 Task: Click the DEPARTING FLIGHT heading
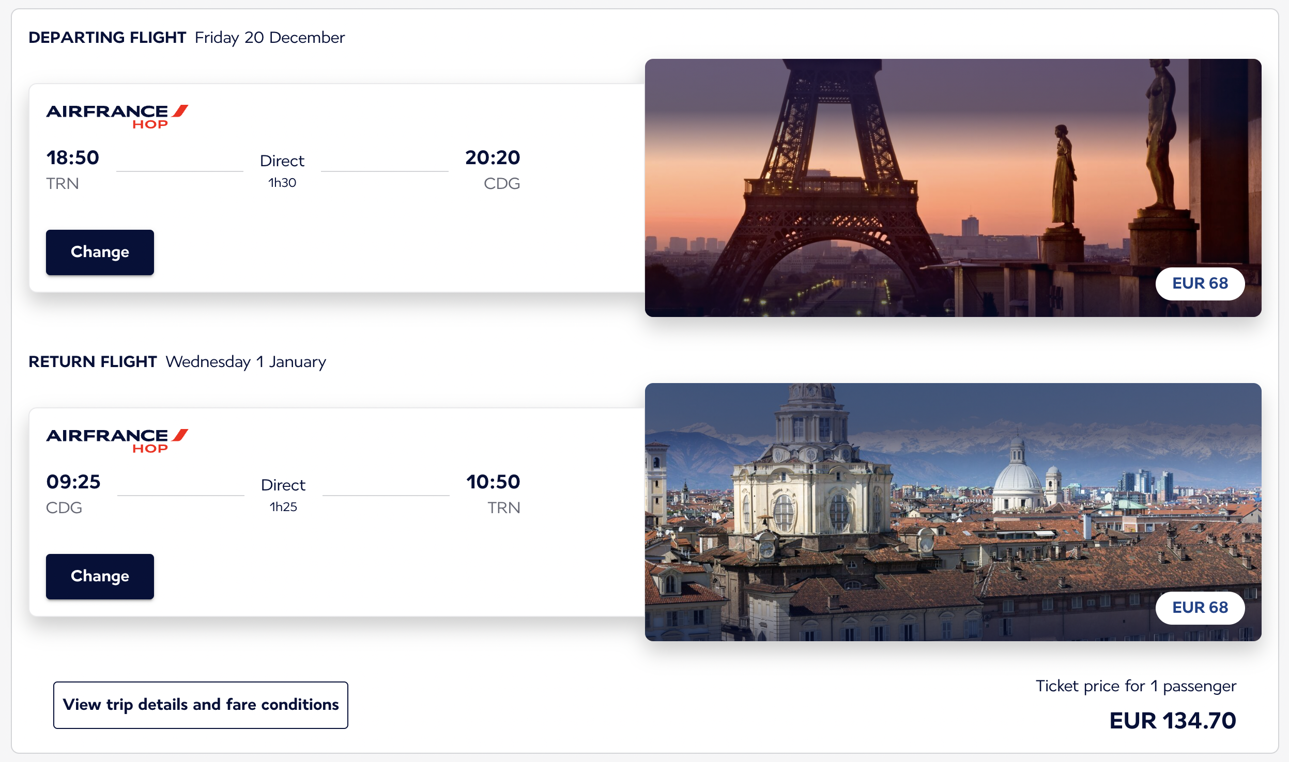click(107, 38)
